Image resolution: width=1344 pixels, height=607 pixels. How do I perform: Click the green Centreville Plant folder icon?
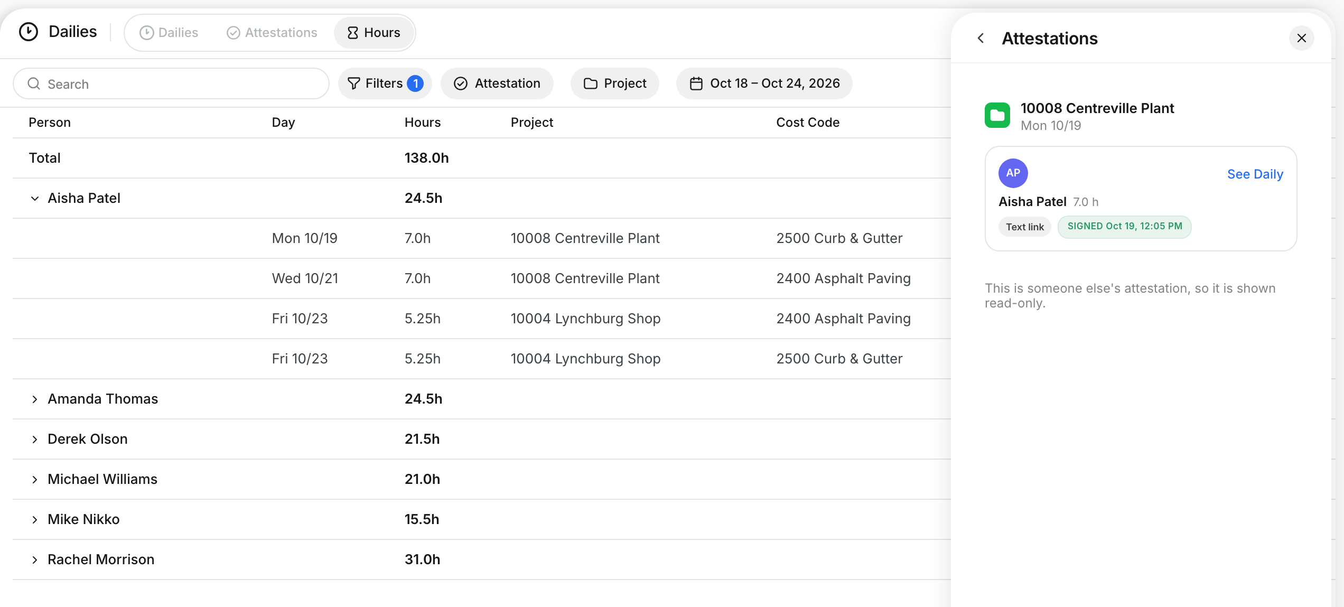point(997,115)
